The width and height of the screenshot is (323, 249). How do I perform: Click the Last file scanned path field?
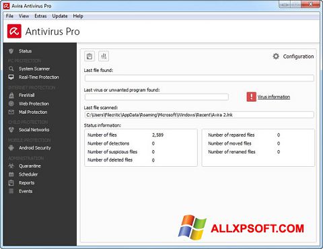click(x=199, y=115)
